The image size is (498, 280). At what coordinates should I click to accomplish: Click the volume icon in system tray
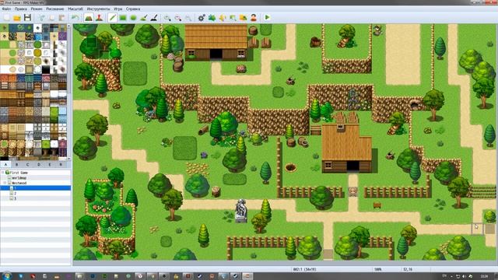click(464, 277)
